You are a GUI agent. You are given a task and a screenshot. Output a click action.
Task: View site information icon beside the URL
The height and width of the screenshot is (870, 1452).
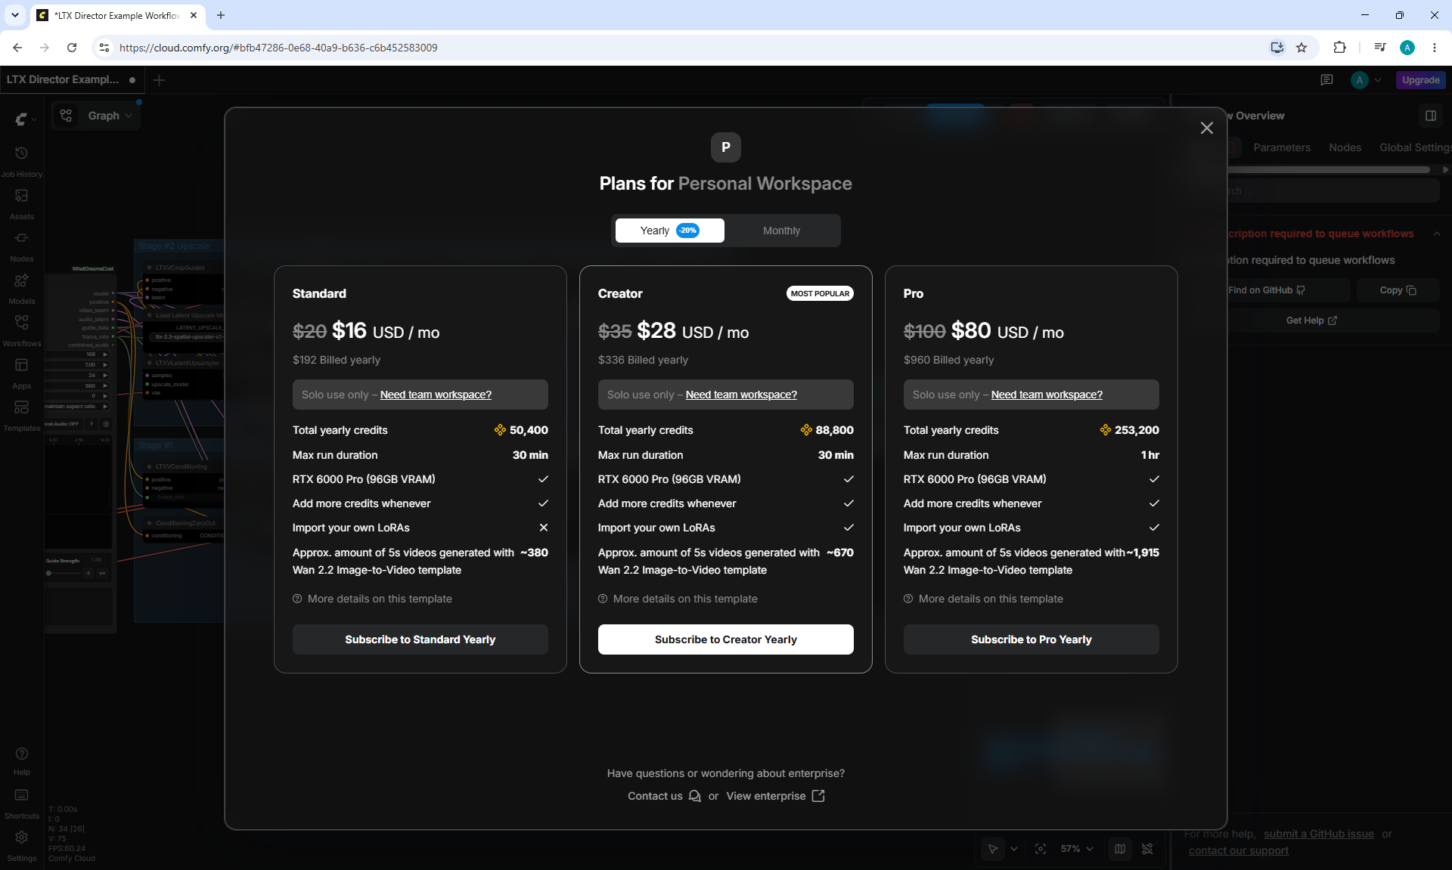104,48
